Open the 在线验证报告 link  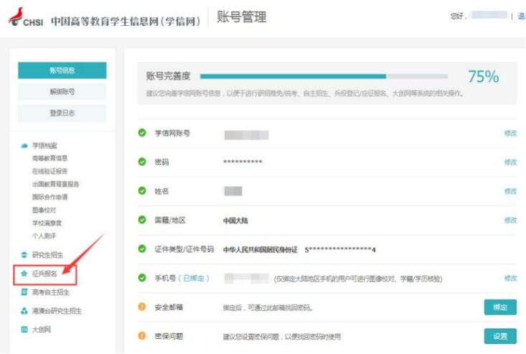50,172
